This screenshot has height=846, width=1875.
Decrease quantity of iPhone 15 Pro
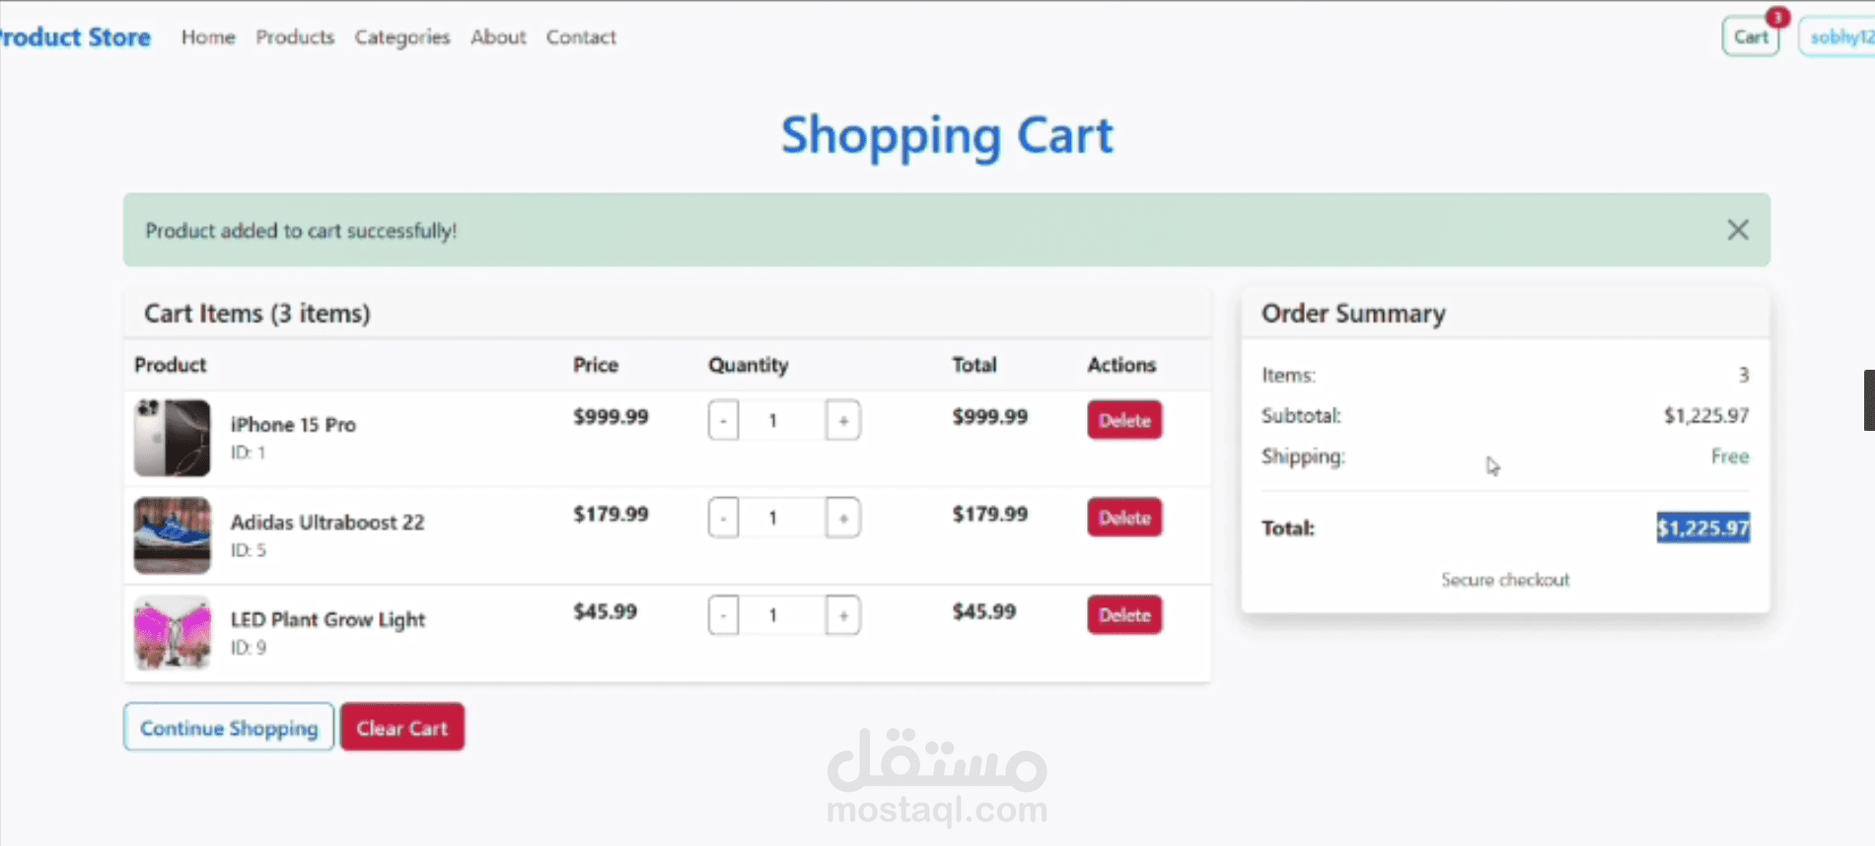click(x=723, y=421)
